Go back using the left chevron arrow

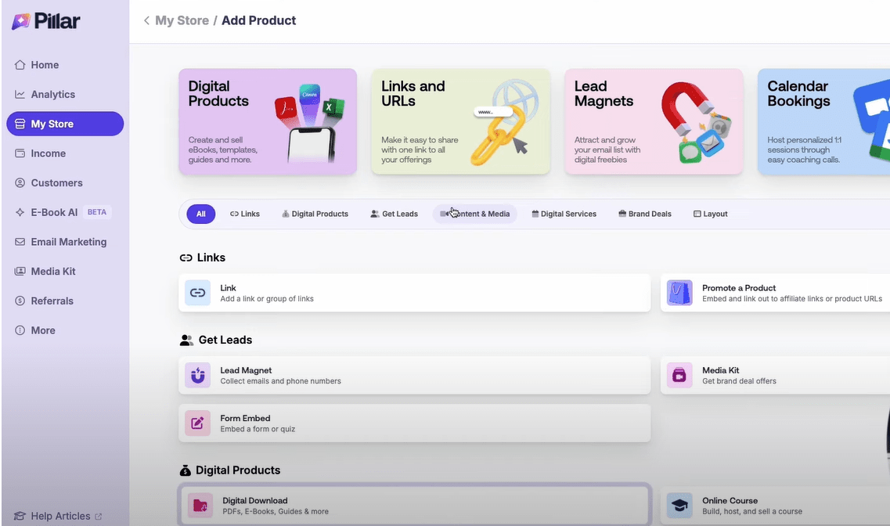pos(146,20)
